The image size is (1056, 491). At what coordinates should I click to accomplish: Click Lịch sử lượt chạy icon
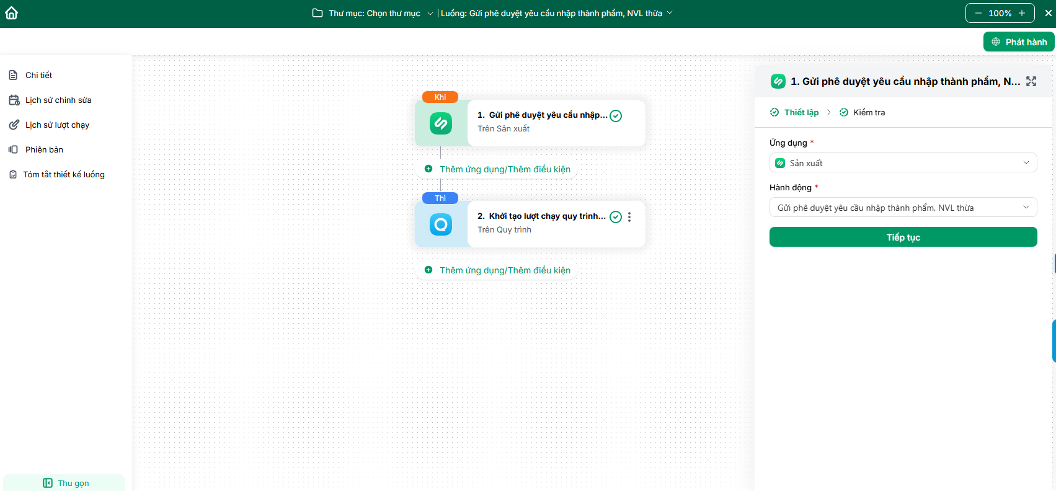pyautogui.click(x=14, y=125)
